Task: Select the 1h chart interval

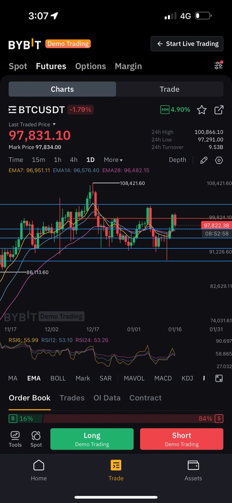Action: point(57,160)
